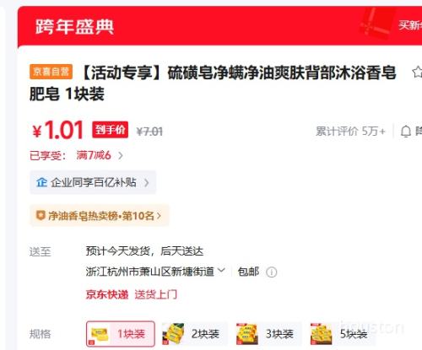Viewport: 422px width, 350px height.
Task: Pick the 3块装 specification option
Action: click(x=268, y=334)
